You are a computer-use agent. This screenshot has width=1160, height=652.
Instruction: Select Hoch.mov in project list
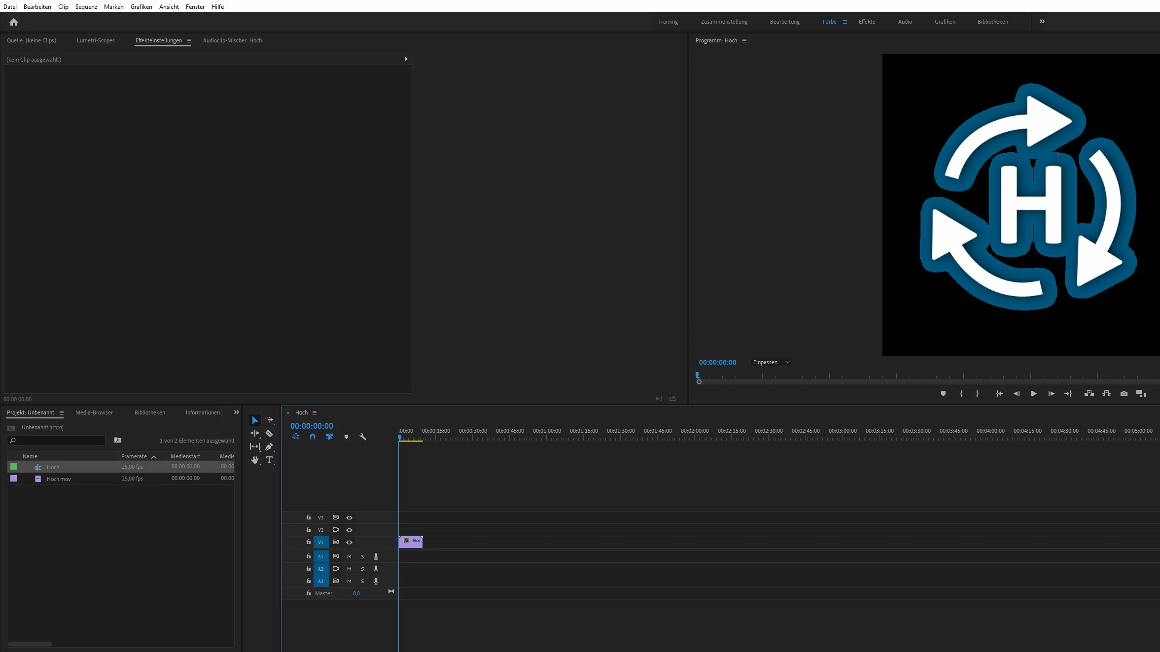[59, 479]
